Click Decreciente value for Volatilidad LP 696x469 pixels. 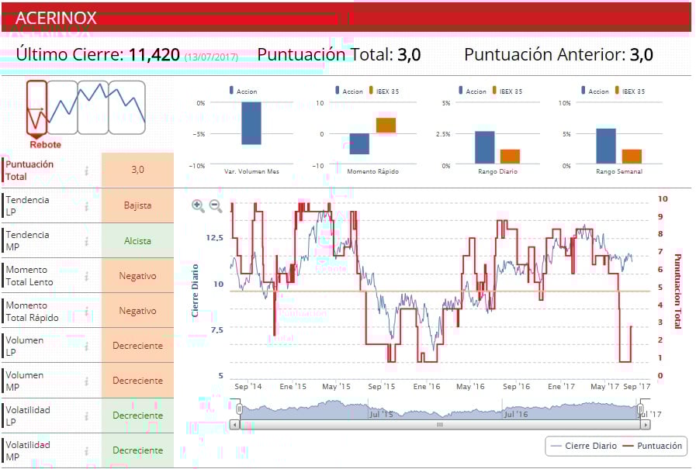137,416
